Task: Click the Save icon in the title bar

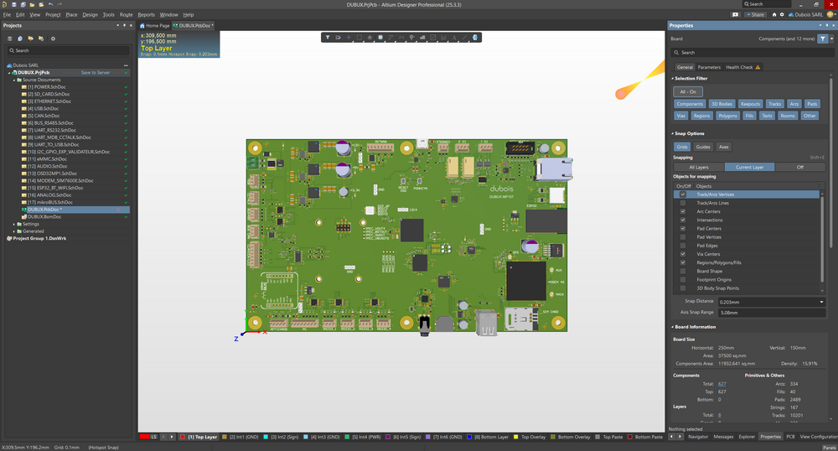Action: point(13,4)
